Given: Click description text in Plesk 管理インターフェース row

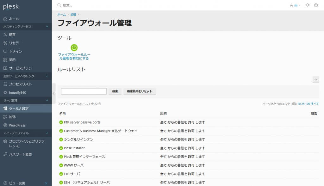Looking at the screenshot, I should (183, 157).
